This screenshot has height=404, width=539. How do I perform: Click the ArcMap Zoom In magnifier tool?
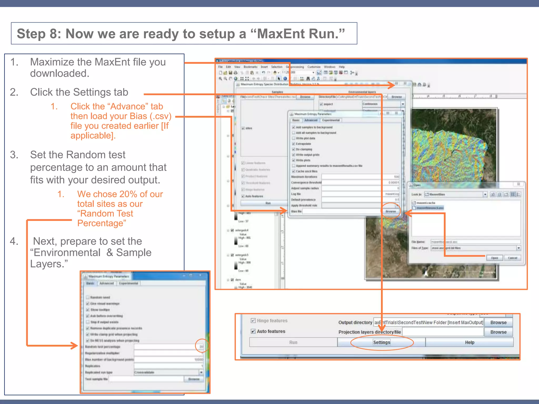221,78
